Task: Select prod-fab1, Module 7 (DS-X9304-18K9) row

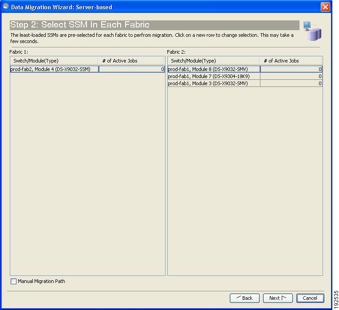Action: (x=245, y=76)
